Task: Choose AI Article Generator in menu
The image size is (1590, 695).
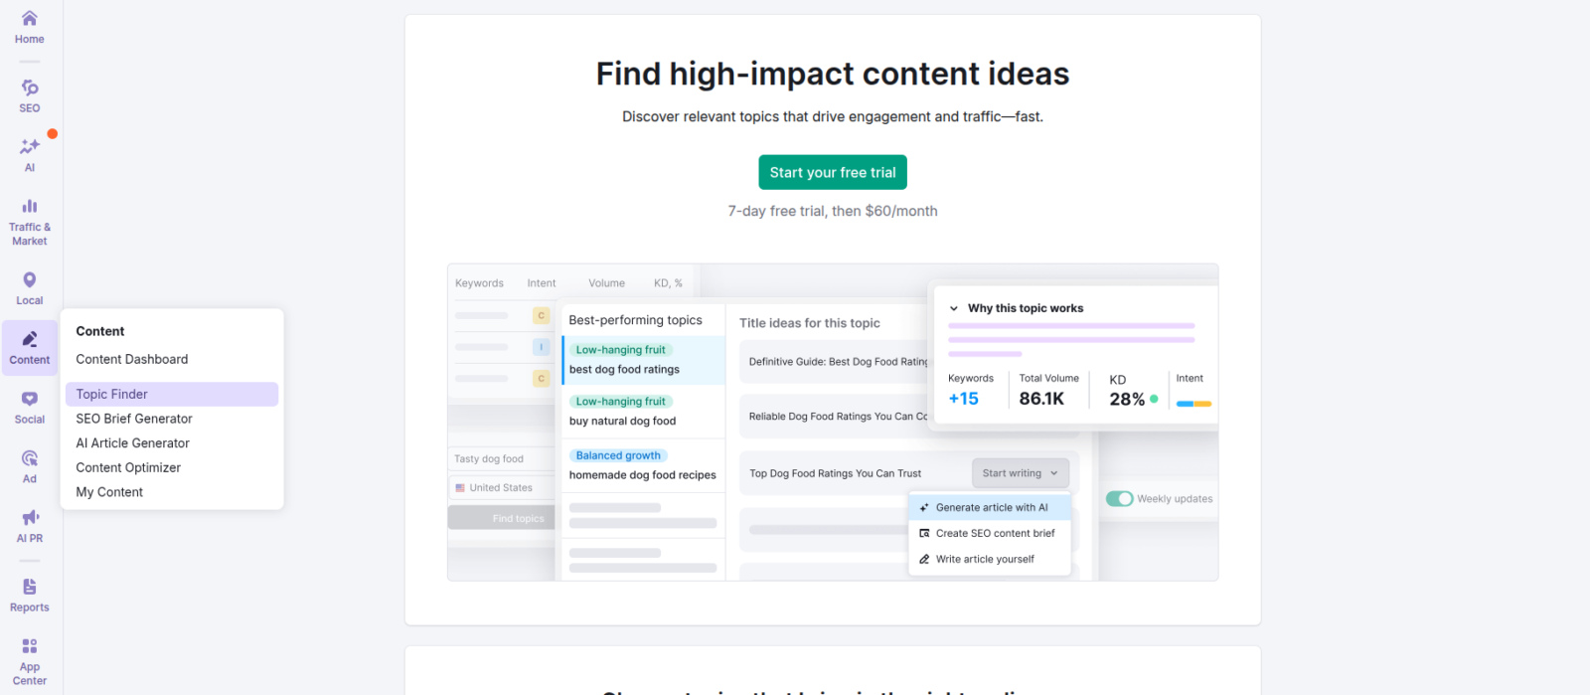Action: pos(132,443)
